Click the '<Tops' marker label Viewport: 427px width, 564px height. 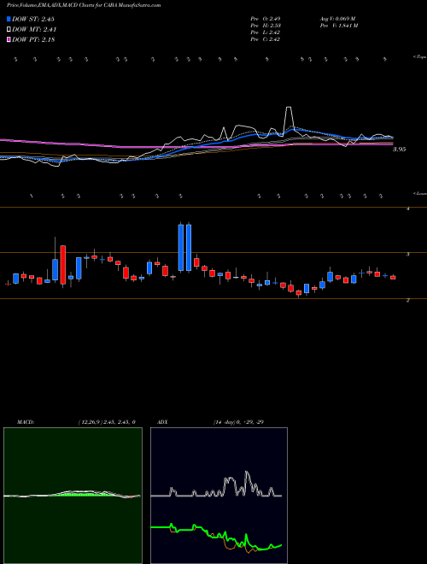pyautogui.click(x=419, y=57)
